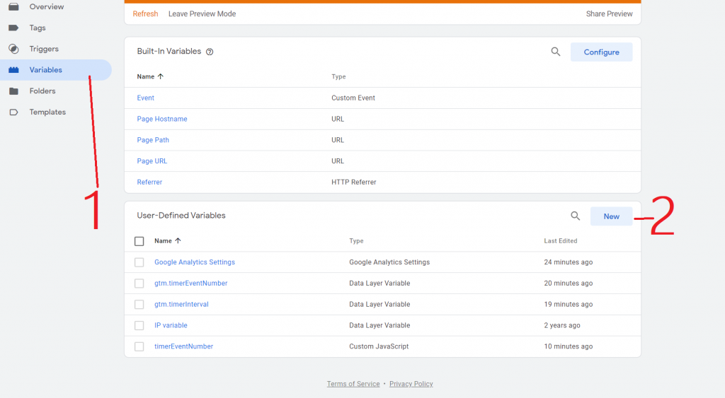Viewport: 725px width, 398px height.
Task: Click the 19 minutes ago cell
Action: [569, 304]
